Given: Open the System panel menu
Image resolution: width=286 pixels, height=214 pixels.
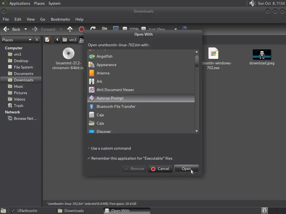Looking at the screenshot, I should click(x=54, y=3).
